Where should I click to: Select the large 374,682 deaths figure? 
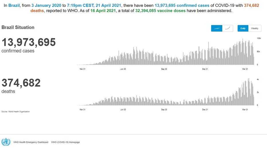click(21, 83)
